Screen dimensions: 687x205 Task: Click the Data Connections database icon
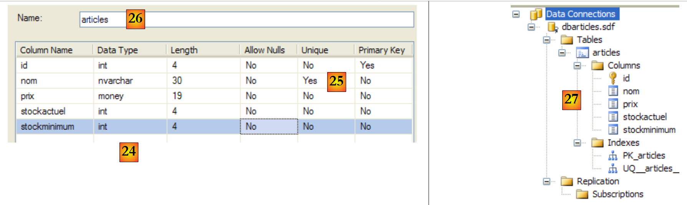(536, 14)
